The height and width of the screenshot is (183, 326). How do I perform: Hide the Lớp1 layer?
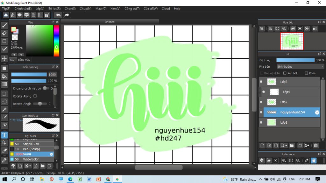coord(261,122)
